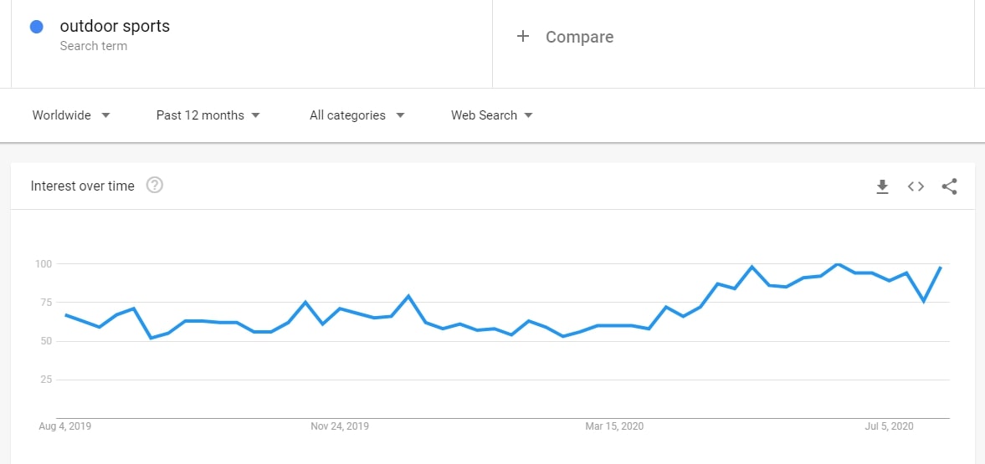
Task: Open the Past 12 months time range dropdown
Action: pos(208,115)
